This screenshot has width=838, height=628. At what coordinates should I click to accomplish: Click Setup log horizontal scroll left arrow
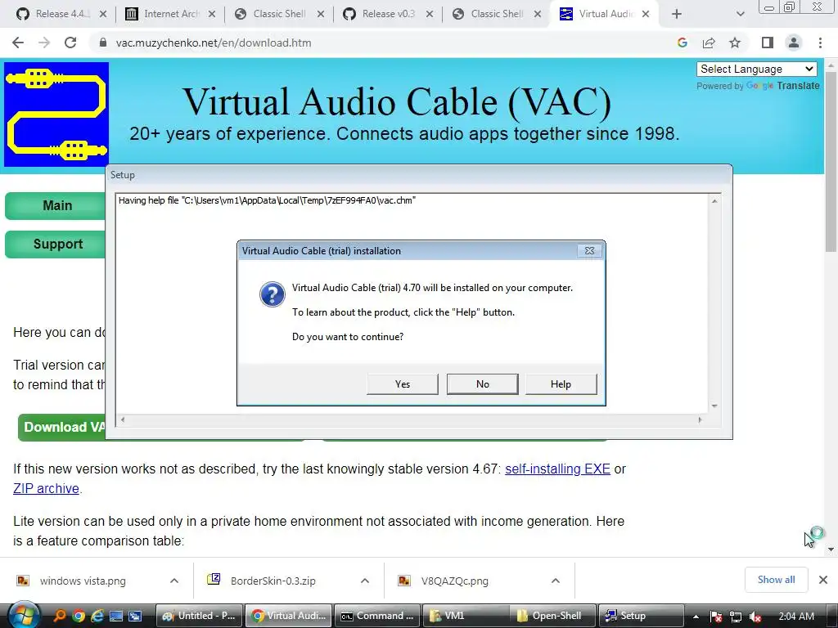coord(123,419)
